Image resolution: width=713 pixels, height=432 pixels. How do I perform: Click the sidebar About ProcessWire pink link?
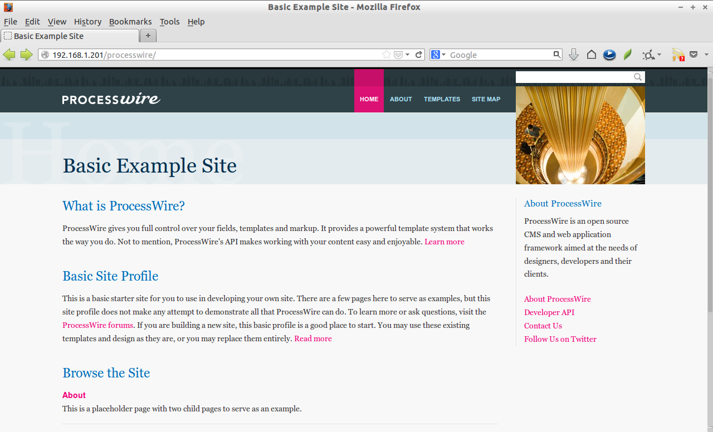pos(557,299)
